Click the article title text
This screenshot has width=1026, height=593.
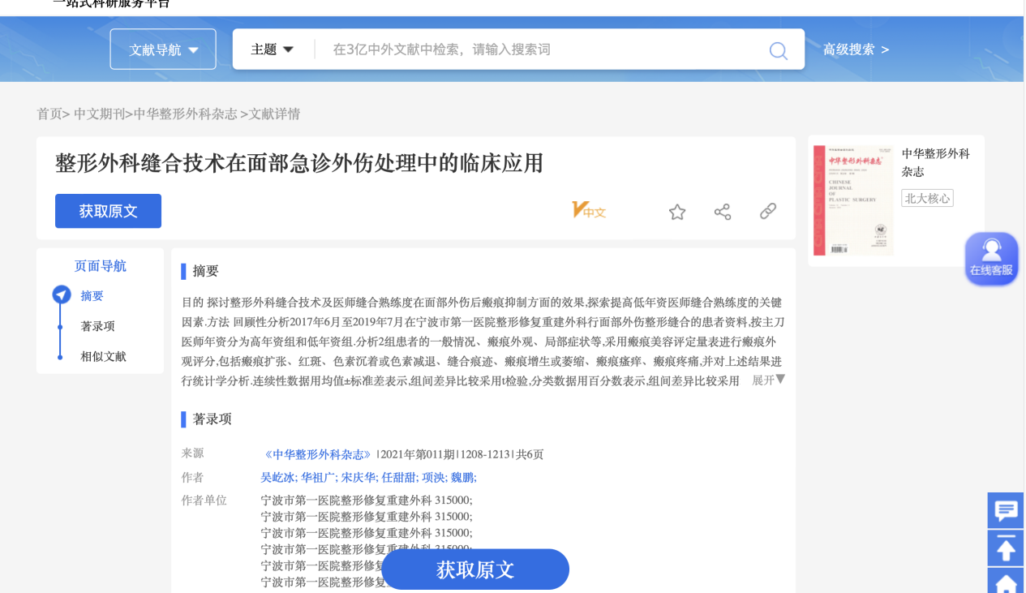pos(299,163)
